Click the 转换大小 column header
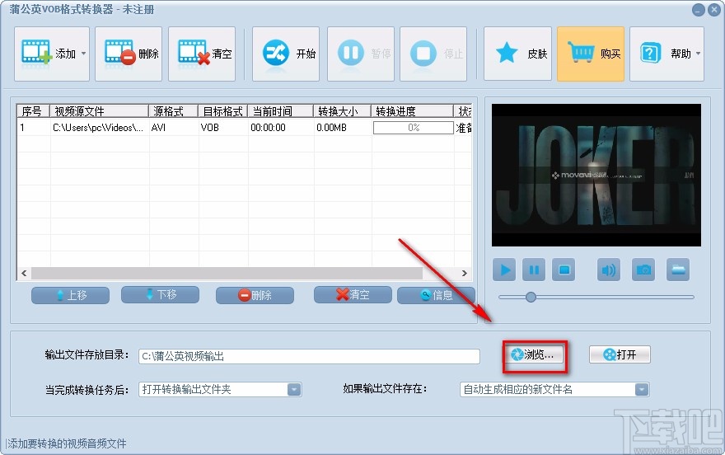Image resolution: width=725 pixels, height=455 pixels. (x=342, y=111)
